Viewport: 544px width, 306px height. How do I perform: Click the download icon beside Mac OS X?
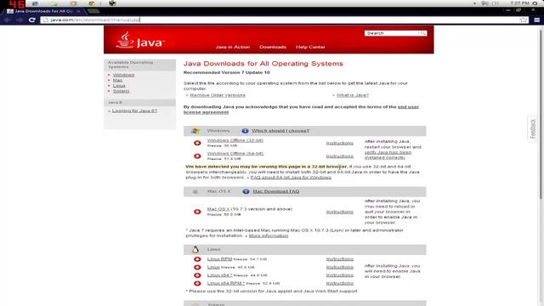pos(197,212)
